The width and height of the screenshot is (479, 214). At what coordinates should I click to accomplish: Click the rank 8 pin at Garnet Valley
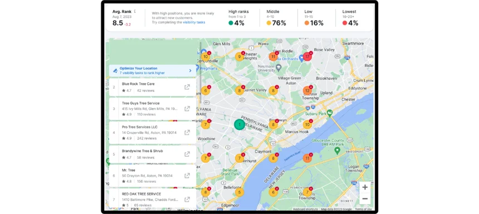(x=239, y=90)
